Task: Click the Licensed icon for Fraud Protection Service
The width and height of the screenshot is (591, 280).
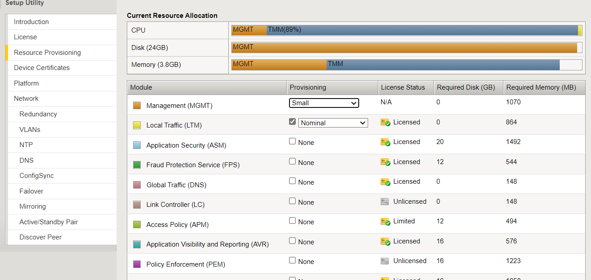Action: tap(385, 162)
